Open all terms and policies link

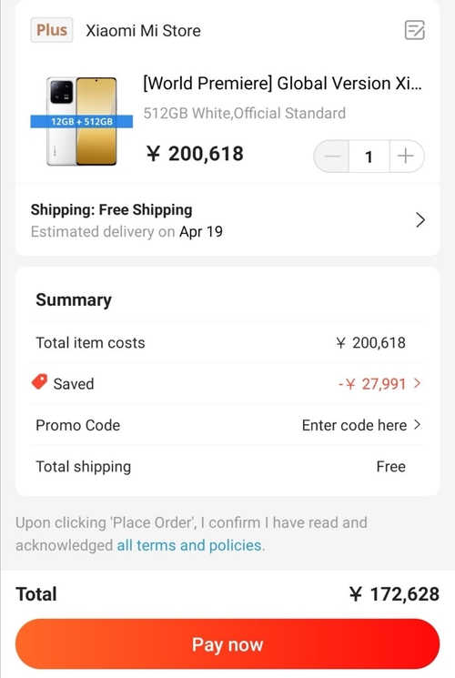(x=189, y=545)
